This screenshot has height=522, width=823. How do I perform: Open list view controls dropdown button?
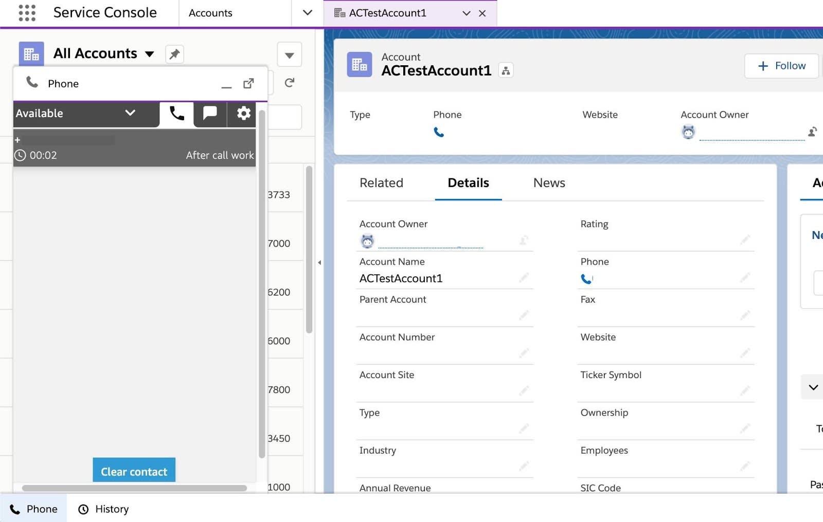289,55
